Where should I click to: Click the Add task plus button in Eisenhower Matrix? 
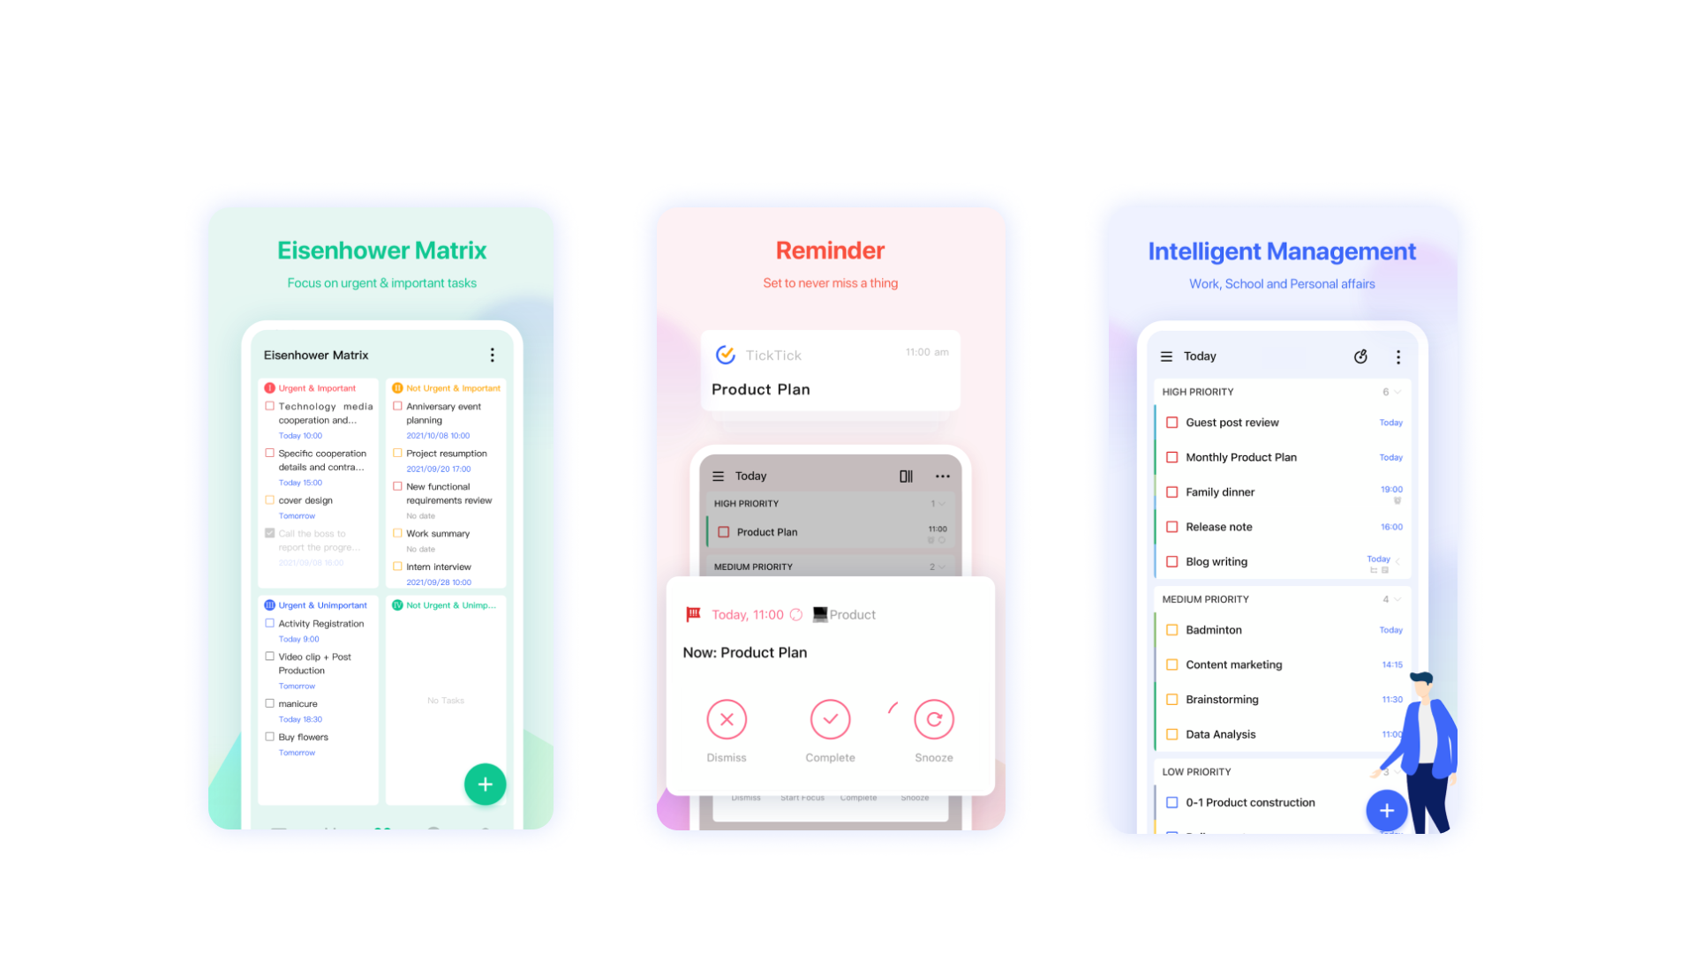[x=486, y=784]
